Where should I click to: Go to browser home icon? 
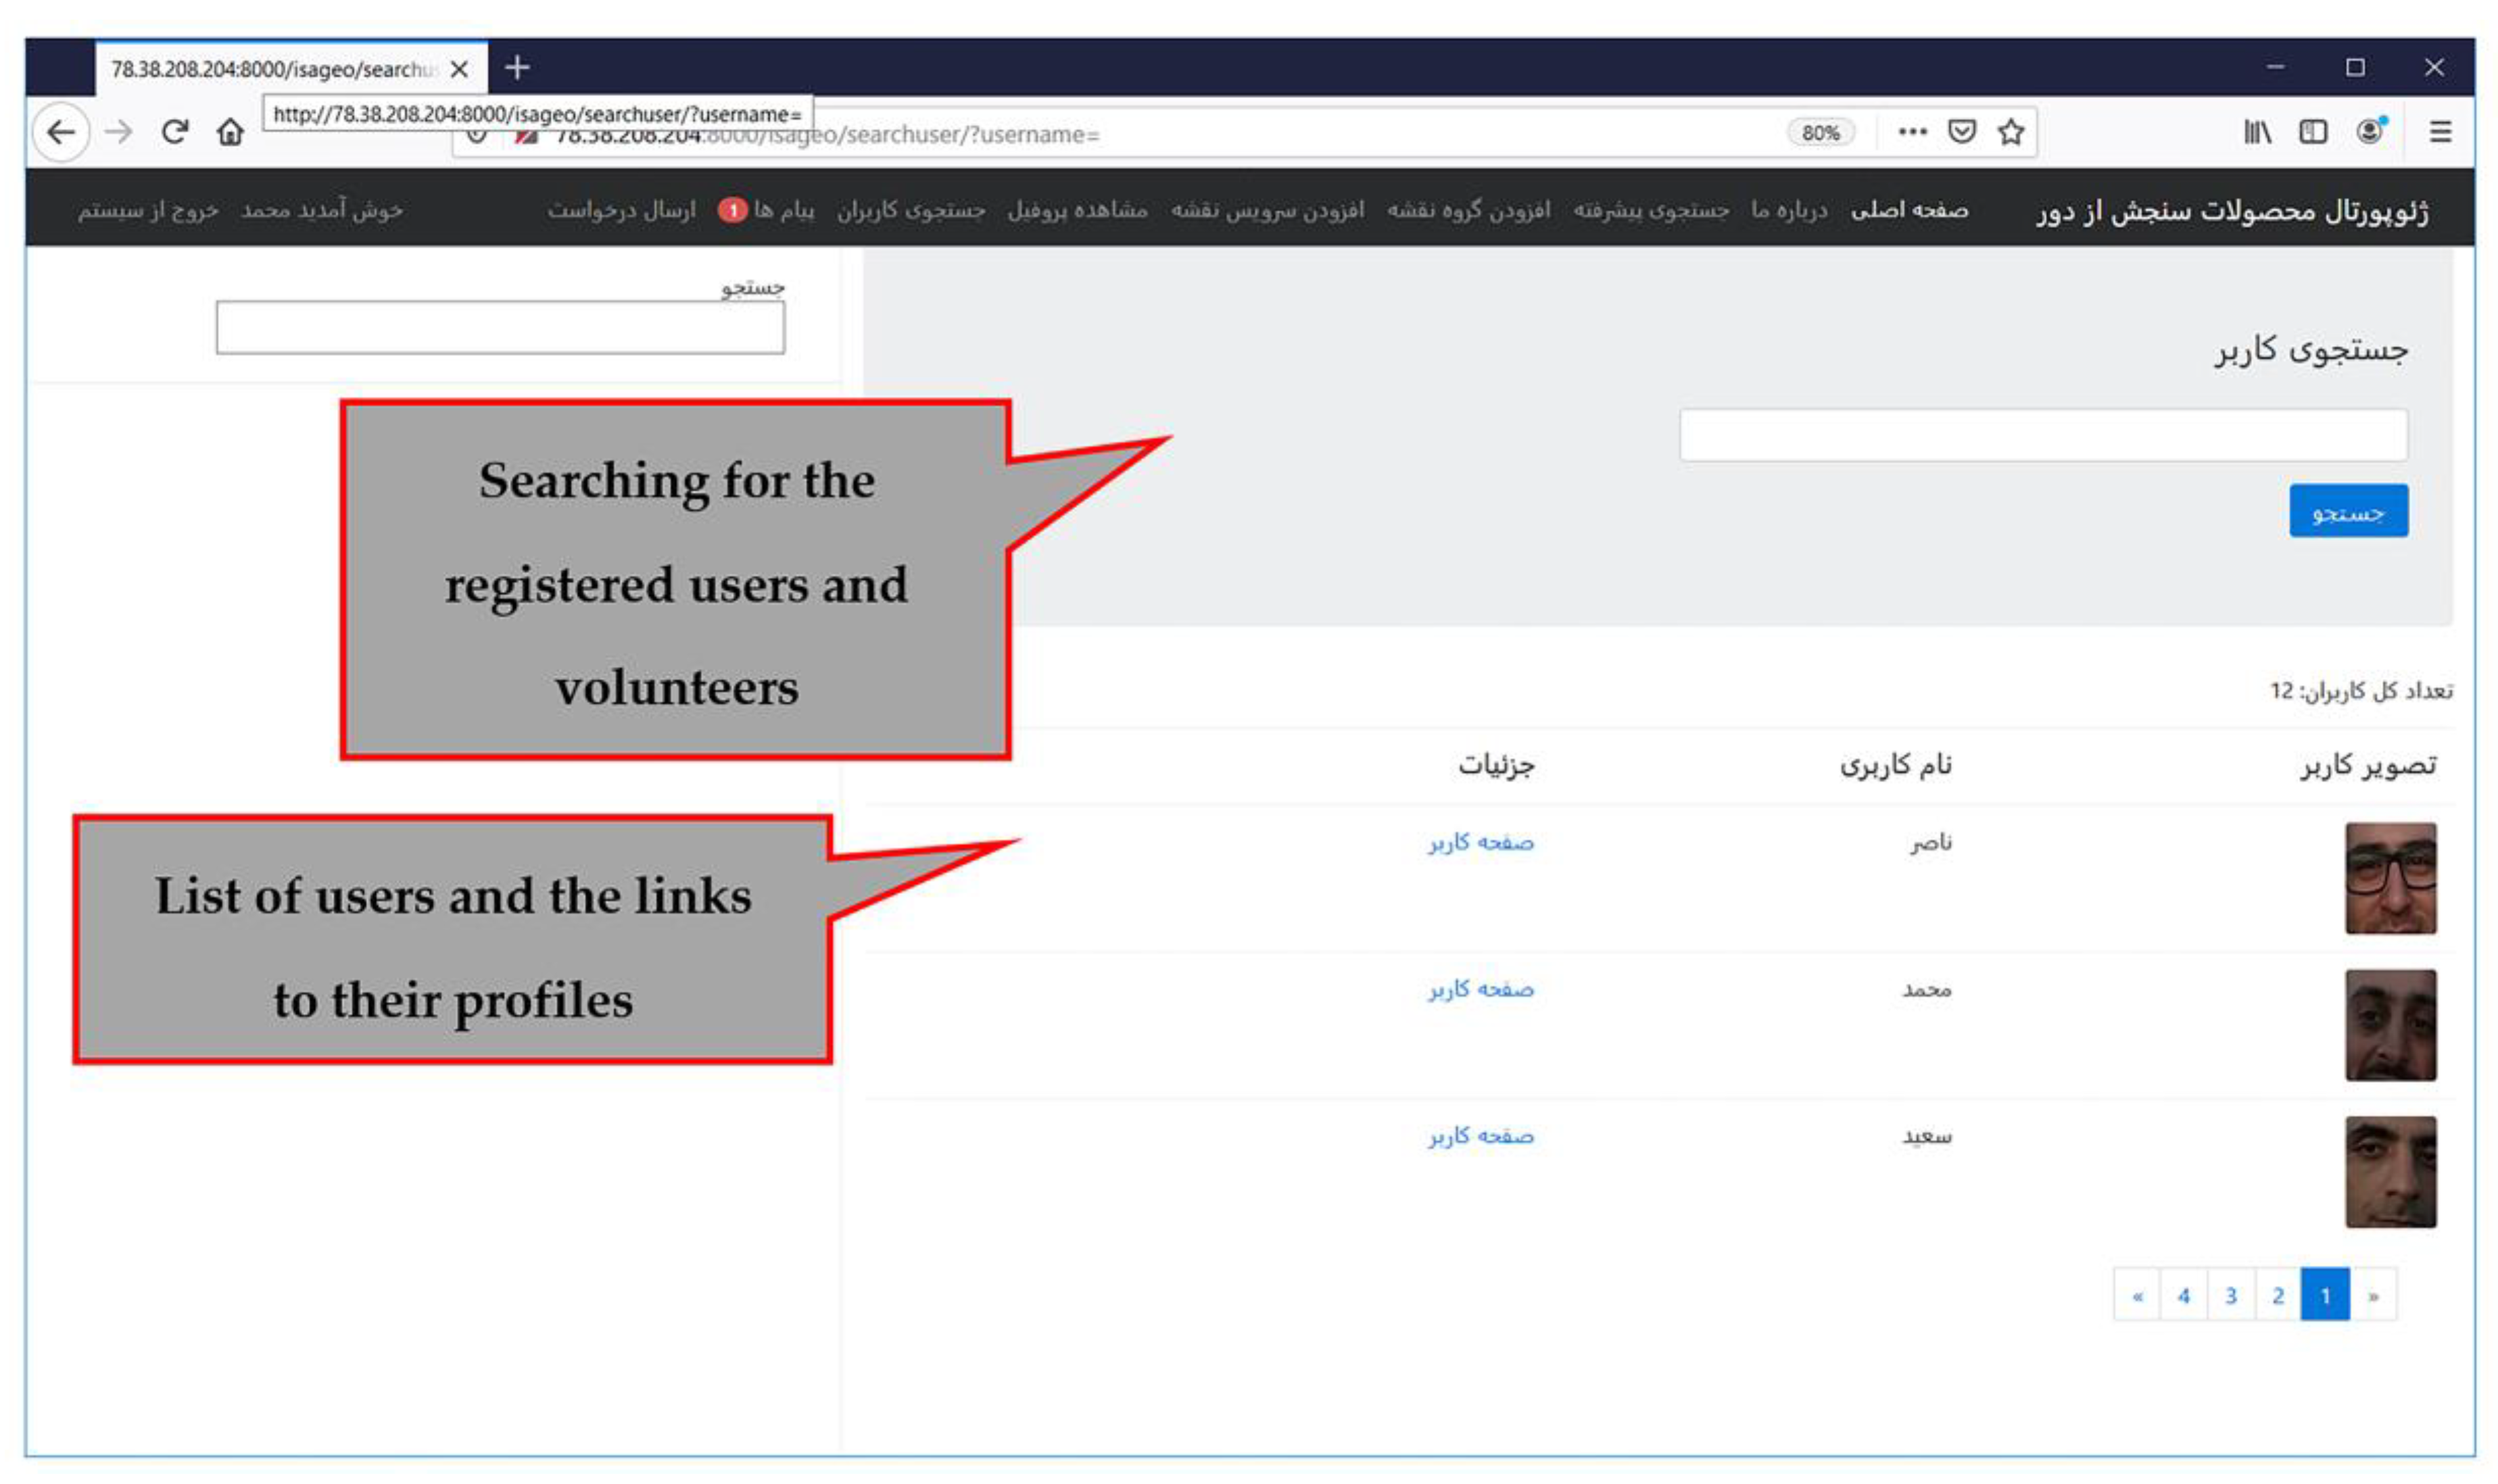pyautogui.click(x=230, y=132)
